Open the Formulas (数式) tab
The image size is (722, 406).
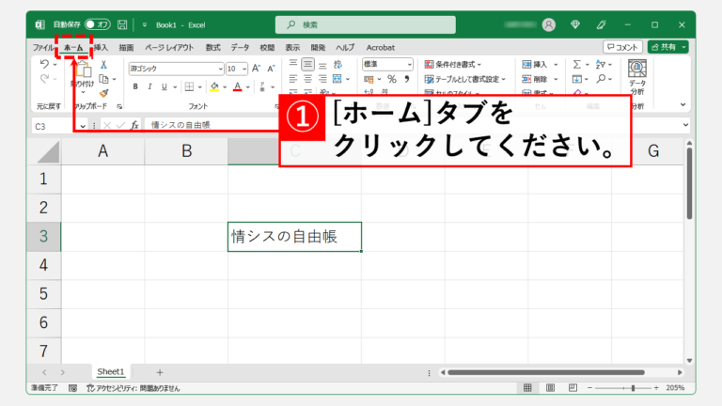coord(212,47)
